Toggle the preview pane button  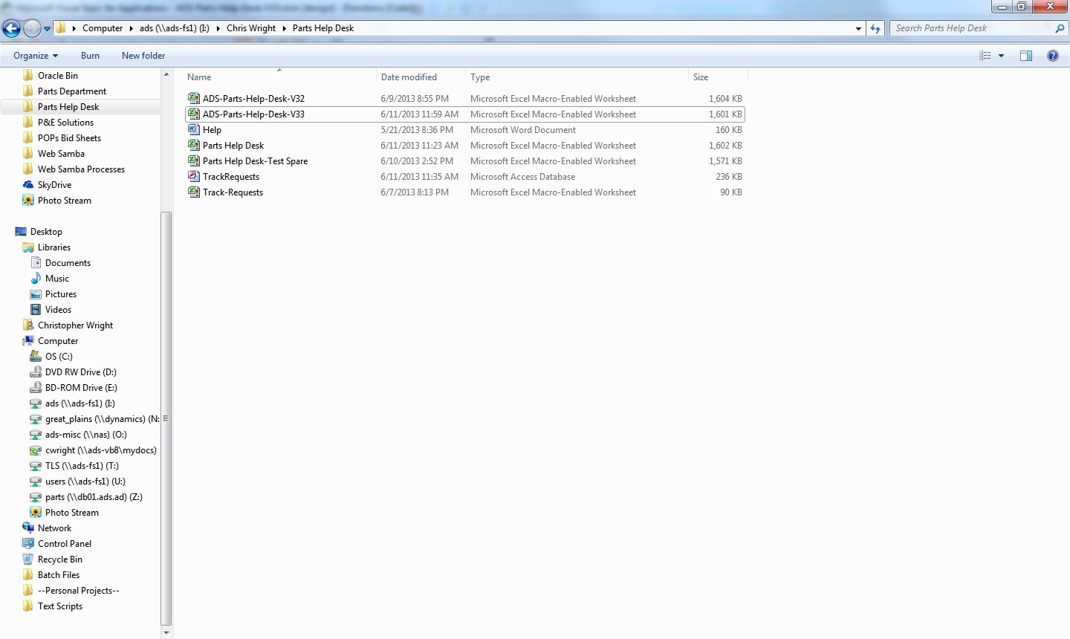pyautogui.click(x=1026, y=56)
